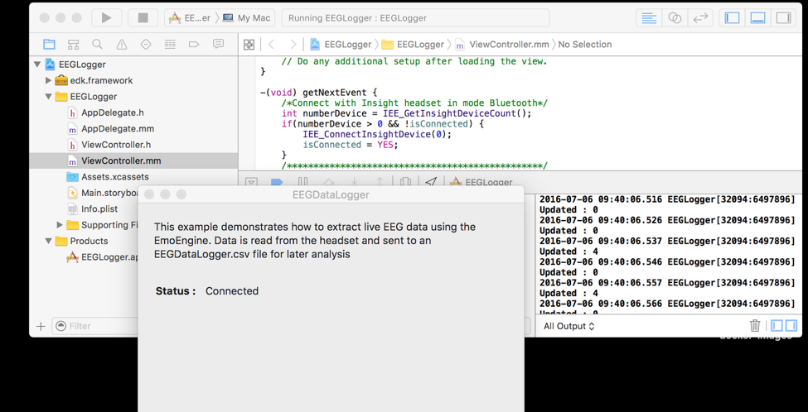Select the EEGLogger project root row
Viewport: 808px width, 412px height.
[133, 65]
